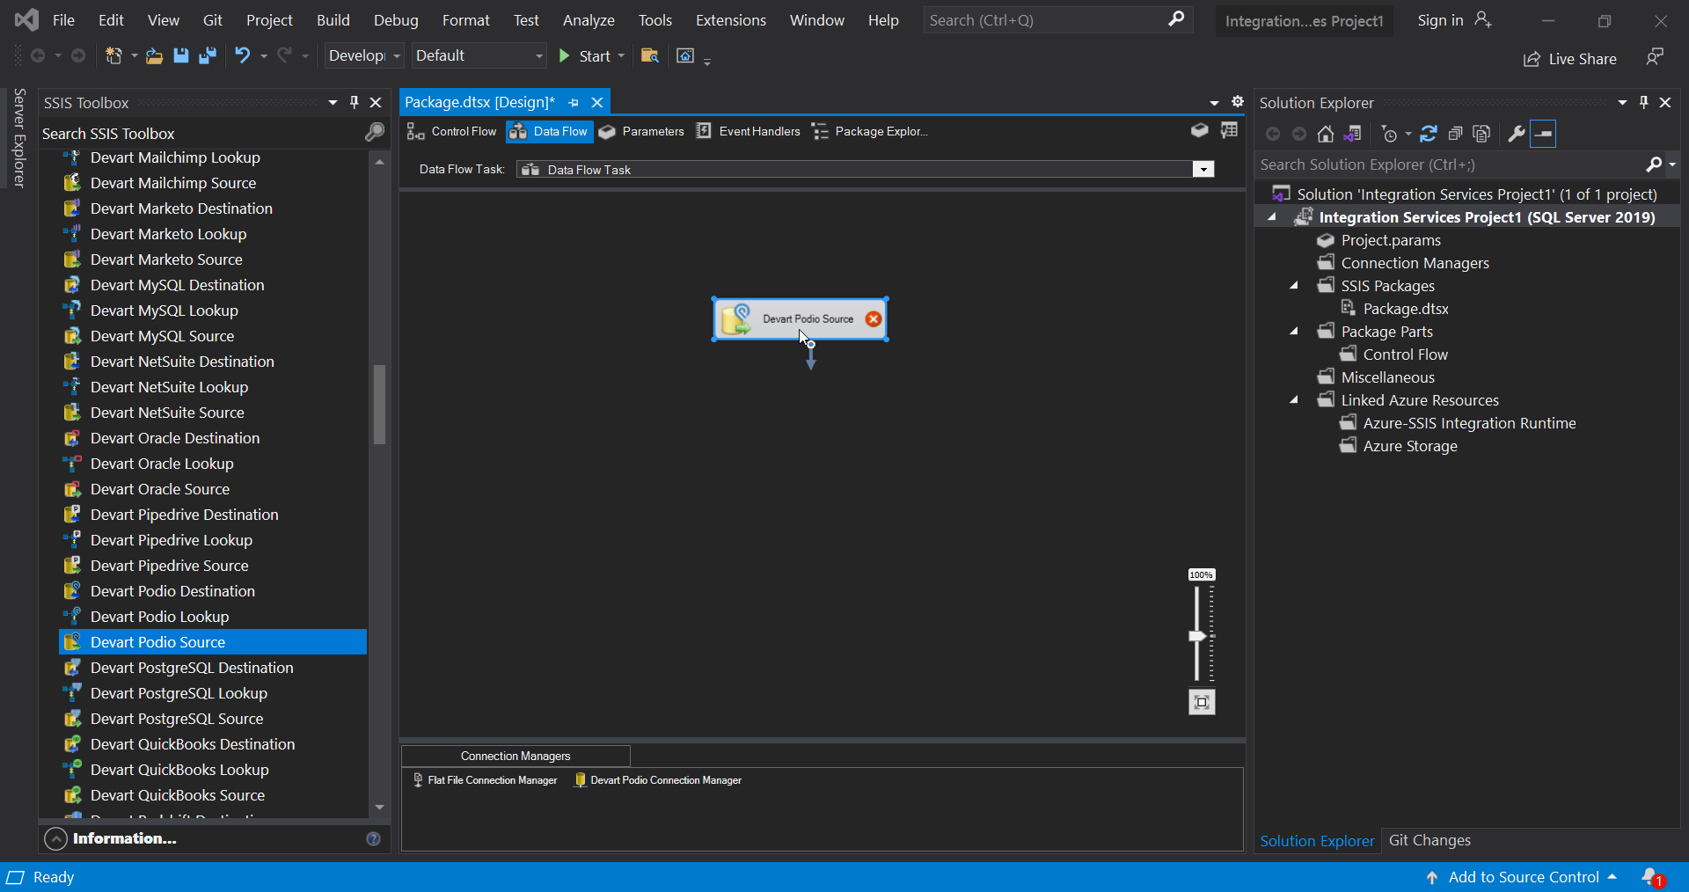
Task: Collapse the SSIS Packages tree node
Action: 1294,286
